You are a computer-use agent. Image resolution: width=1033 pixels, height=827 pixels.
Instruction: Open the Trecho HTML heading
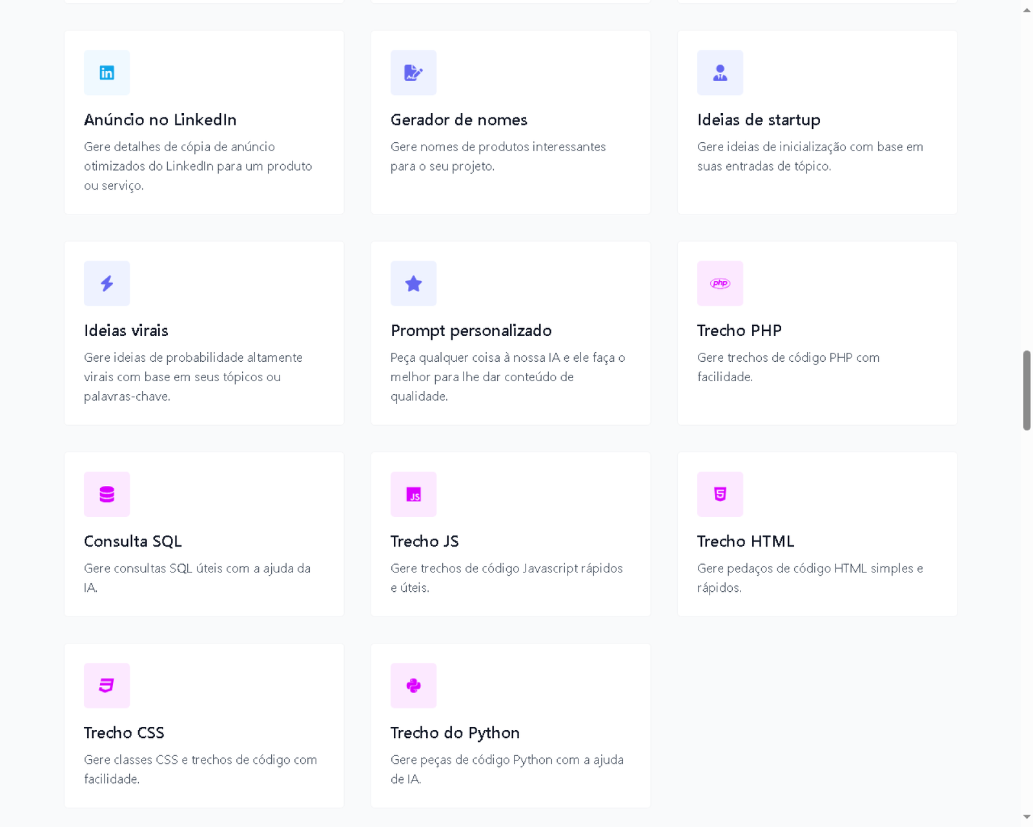point(745,541)
